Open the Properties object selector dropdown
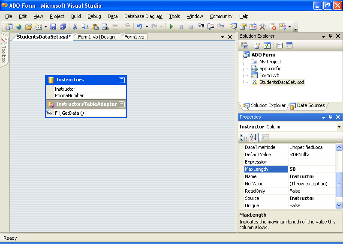 tap(339, 127)
